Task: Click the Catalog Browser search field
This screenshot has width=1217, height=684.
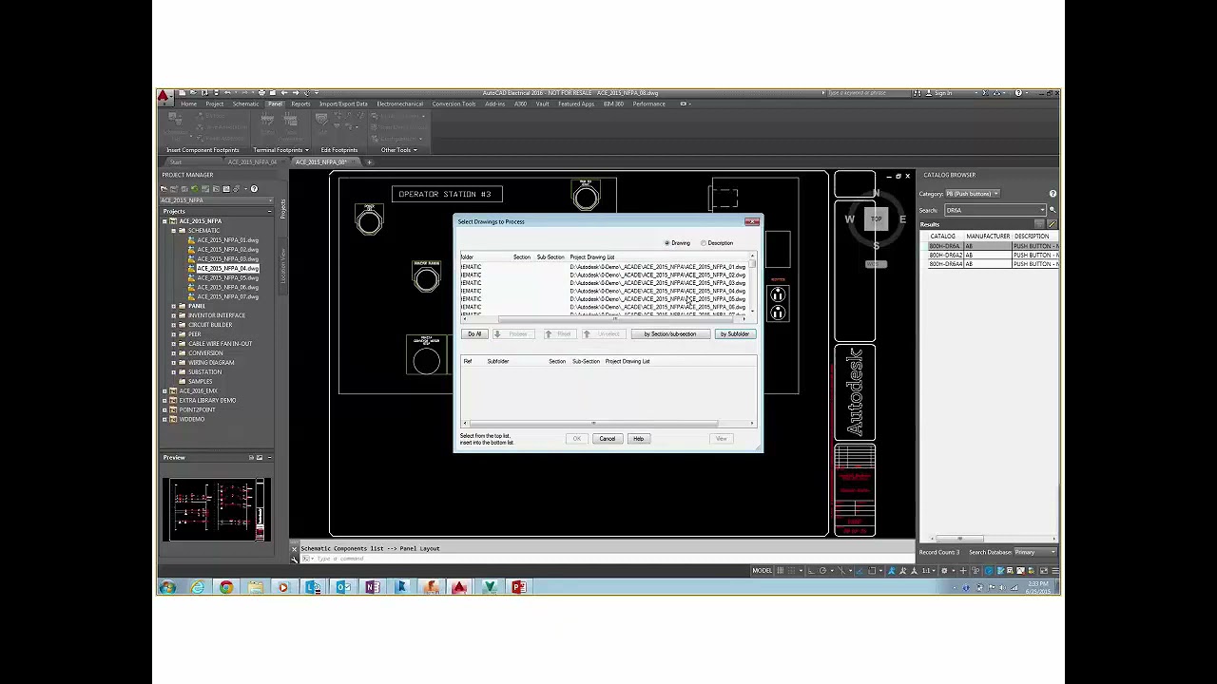Action: coord(995,210)
